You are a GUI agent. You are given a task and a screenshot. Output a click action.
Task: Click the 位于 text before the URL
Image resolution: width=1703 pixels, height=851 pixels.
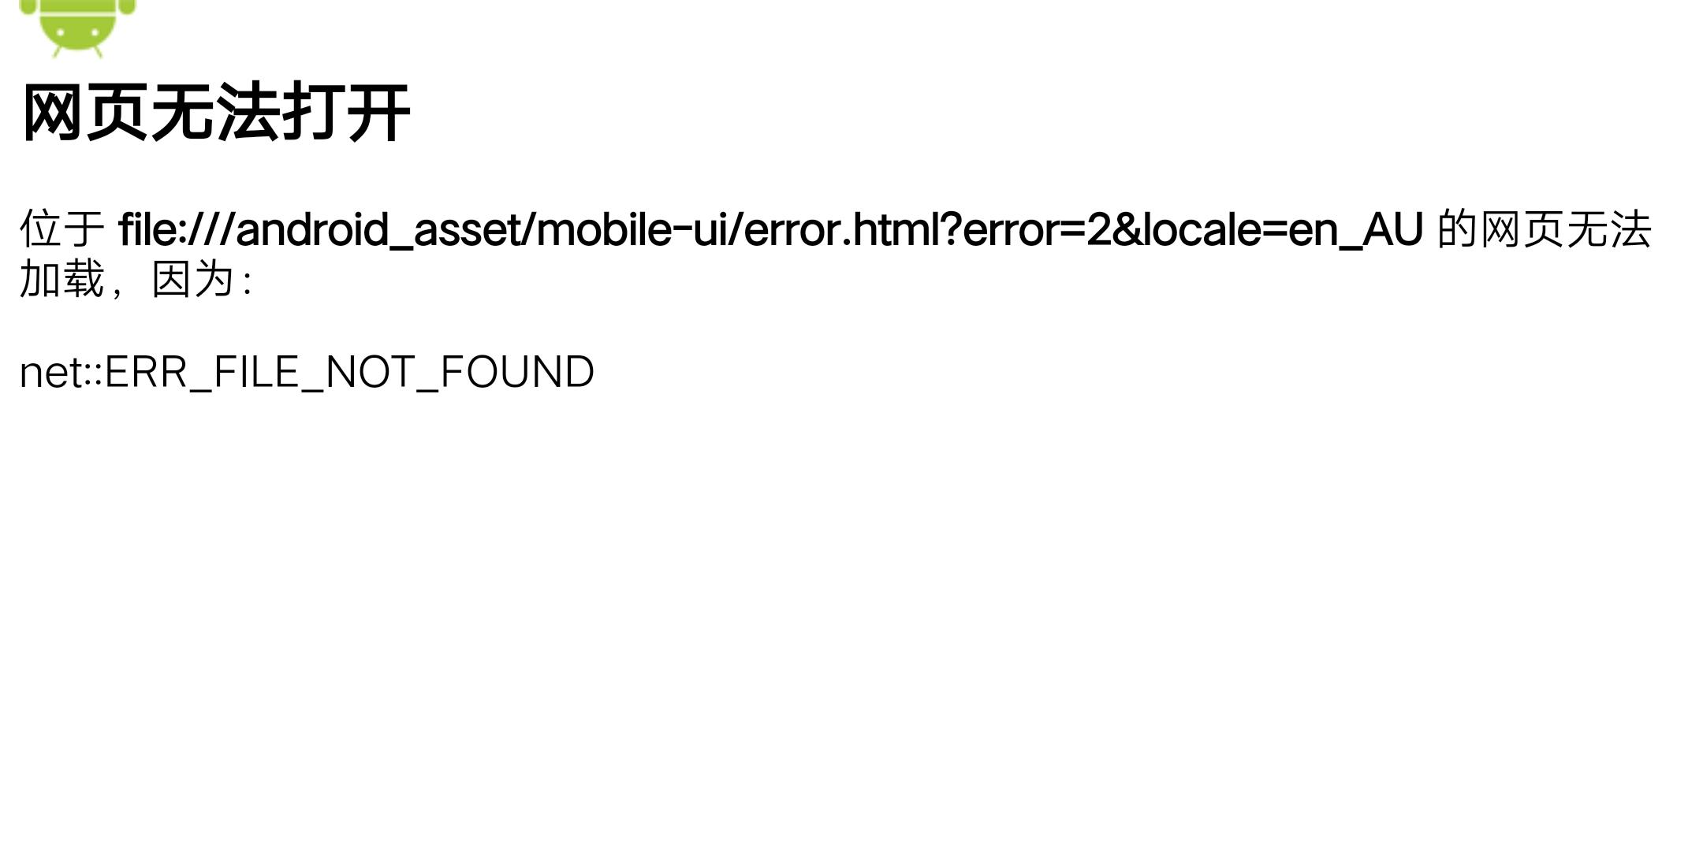click(62, 229)
